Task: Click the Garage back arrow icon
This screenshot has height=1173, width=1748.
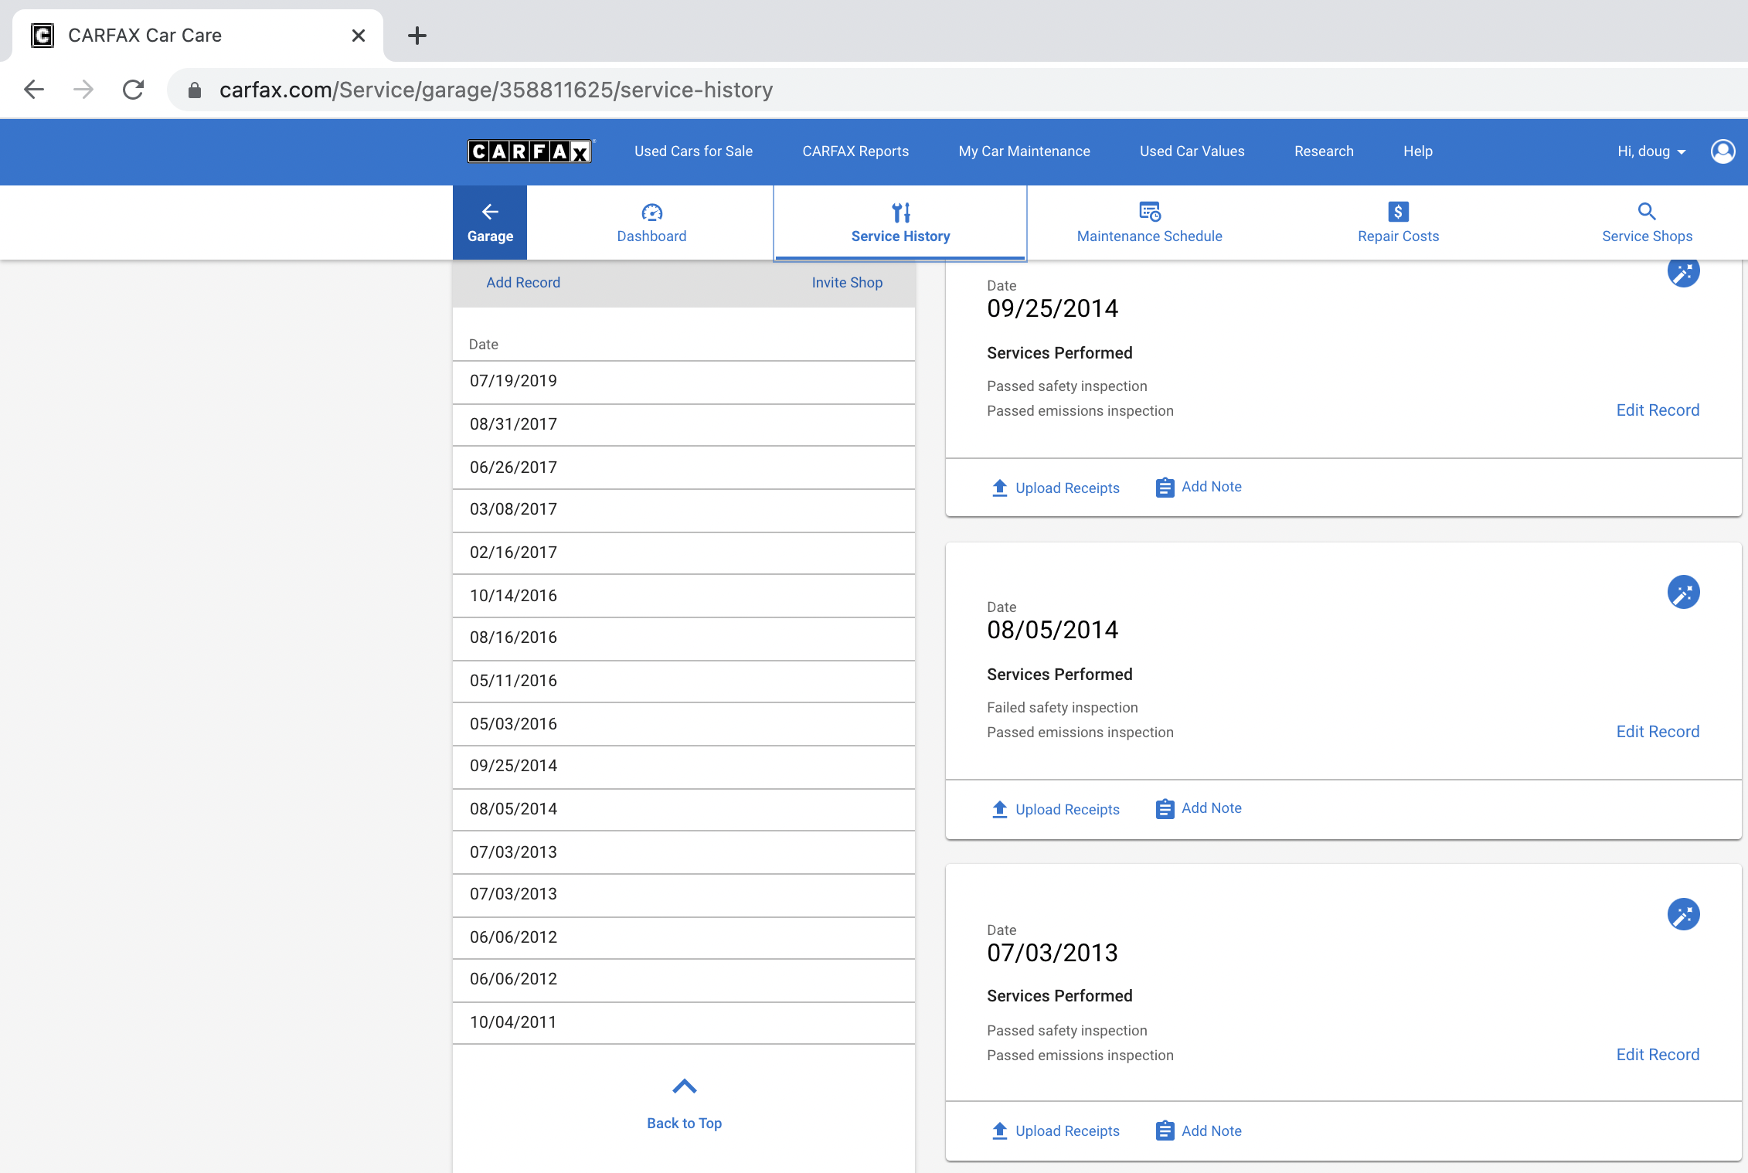Action: tap(490, 212)
